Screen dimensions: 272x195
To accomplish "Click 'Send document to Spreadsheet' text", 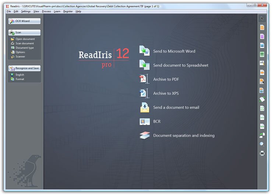I will click(x=181, y=65).
